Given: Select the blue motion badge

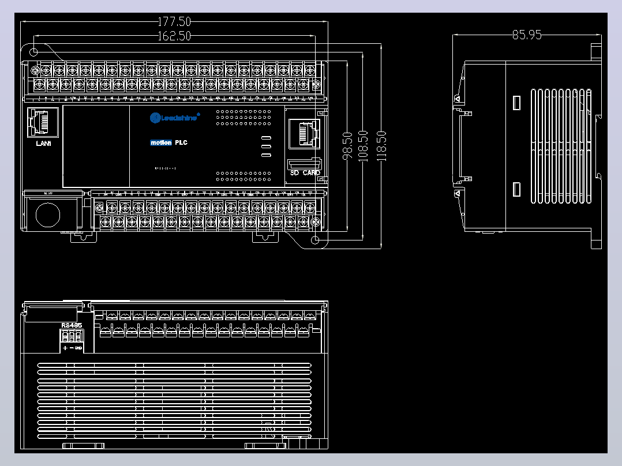Looking at the screenshot, I should point(160,143).
